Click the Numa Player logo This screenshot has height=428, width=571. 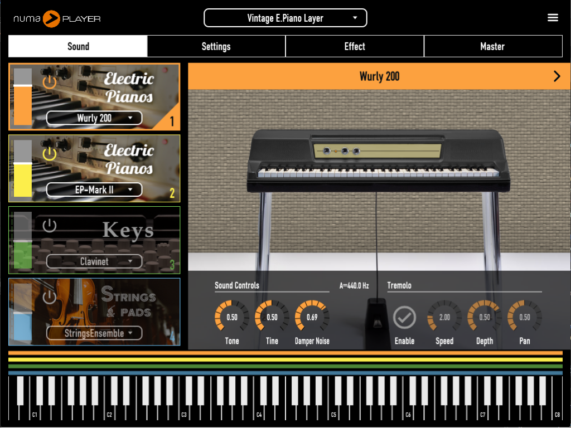57,18
